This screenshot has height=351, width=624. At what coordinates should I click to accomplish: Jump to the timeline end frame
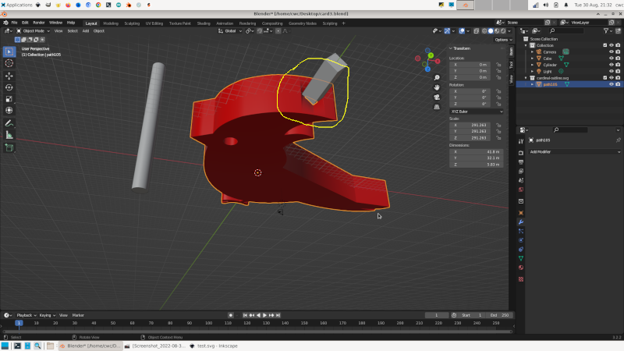[278, 315]
